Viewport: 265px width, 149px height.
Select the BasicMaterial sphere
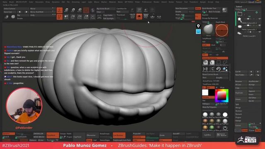[218, 115]
